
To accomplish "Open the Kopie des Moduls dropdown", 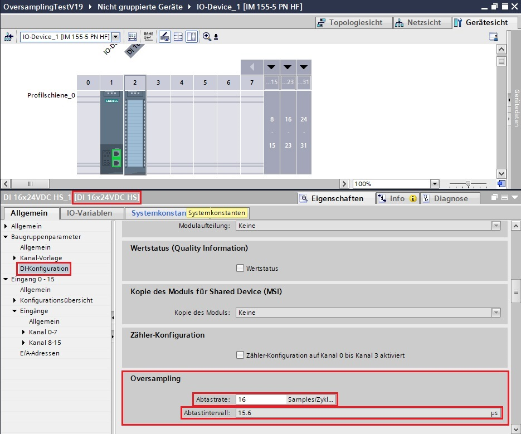I will coord(496,313).
